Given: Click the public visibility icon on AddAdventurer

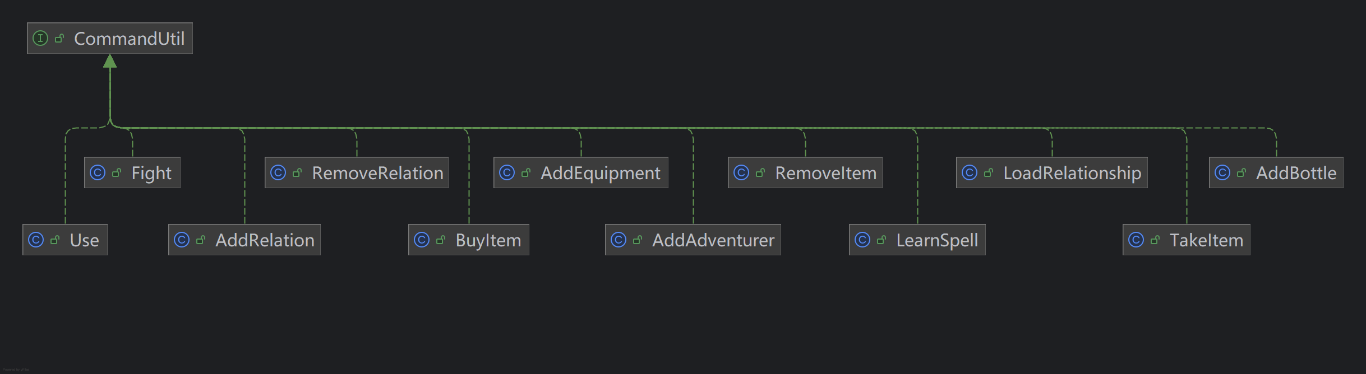Looking at the screenshot, I should pos(638,240).
